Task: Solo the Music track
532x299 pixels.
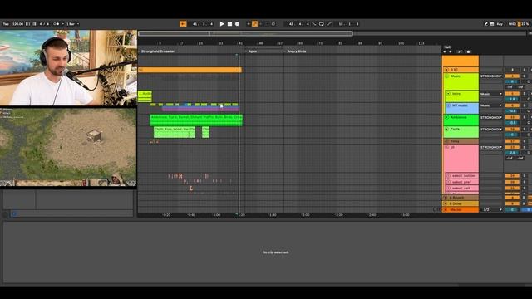Action: 525,76
